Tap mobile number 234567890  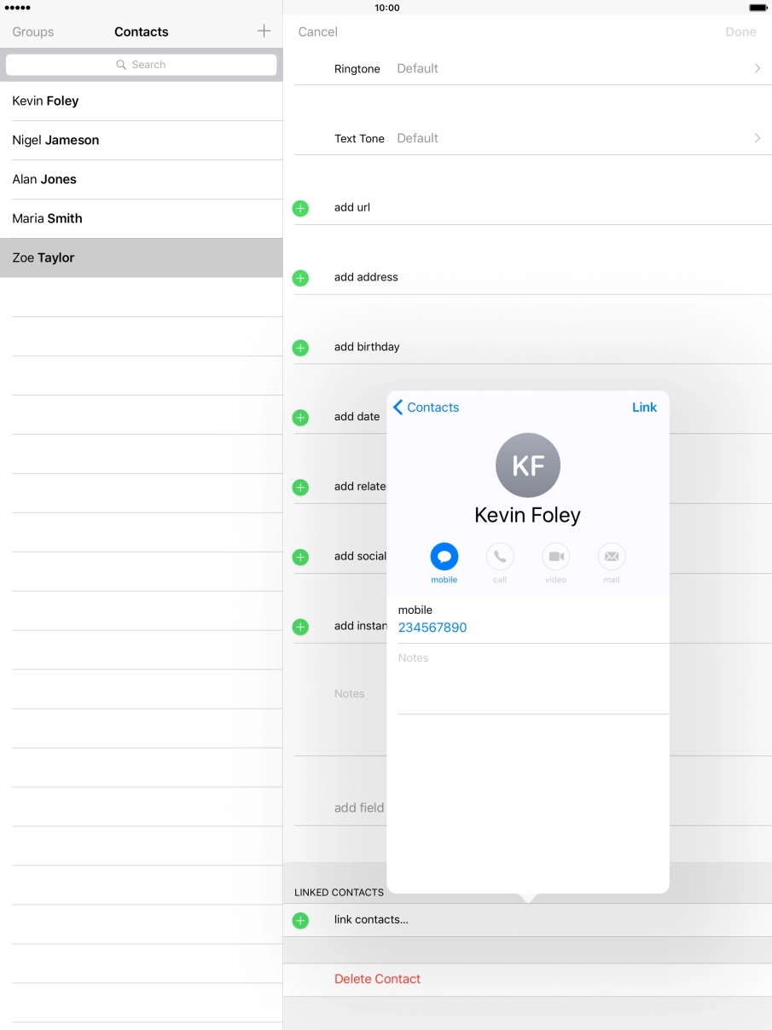point(432,628)
